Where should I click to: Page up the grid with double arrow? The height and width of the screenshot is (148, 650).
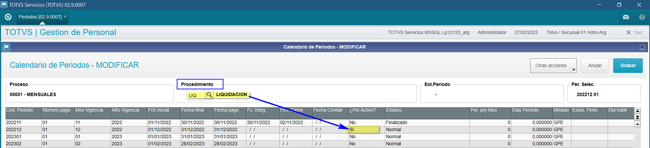[637, 117]
